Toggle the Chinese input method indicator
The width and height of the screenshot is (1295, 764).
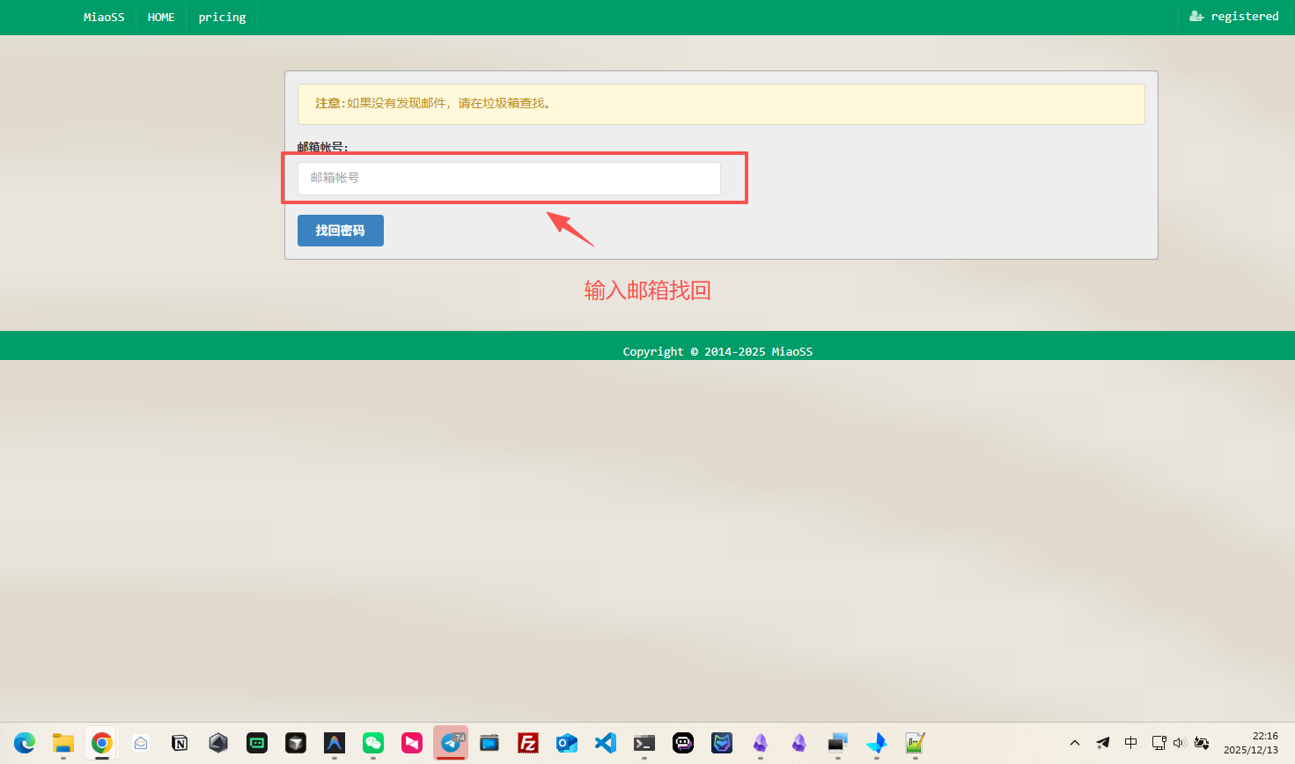[x=1131, y=743]
